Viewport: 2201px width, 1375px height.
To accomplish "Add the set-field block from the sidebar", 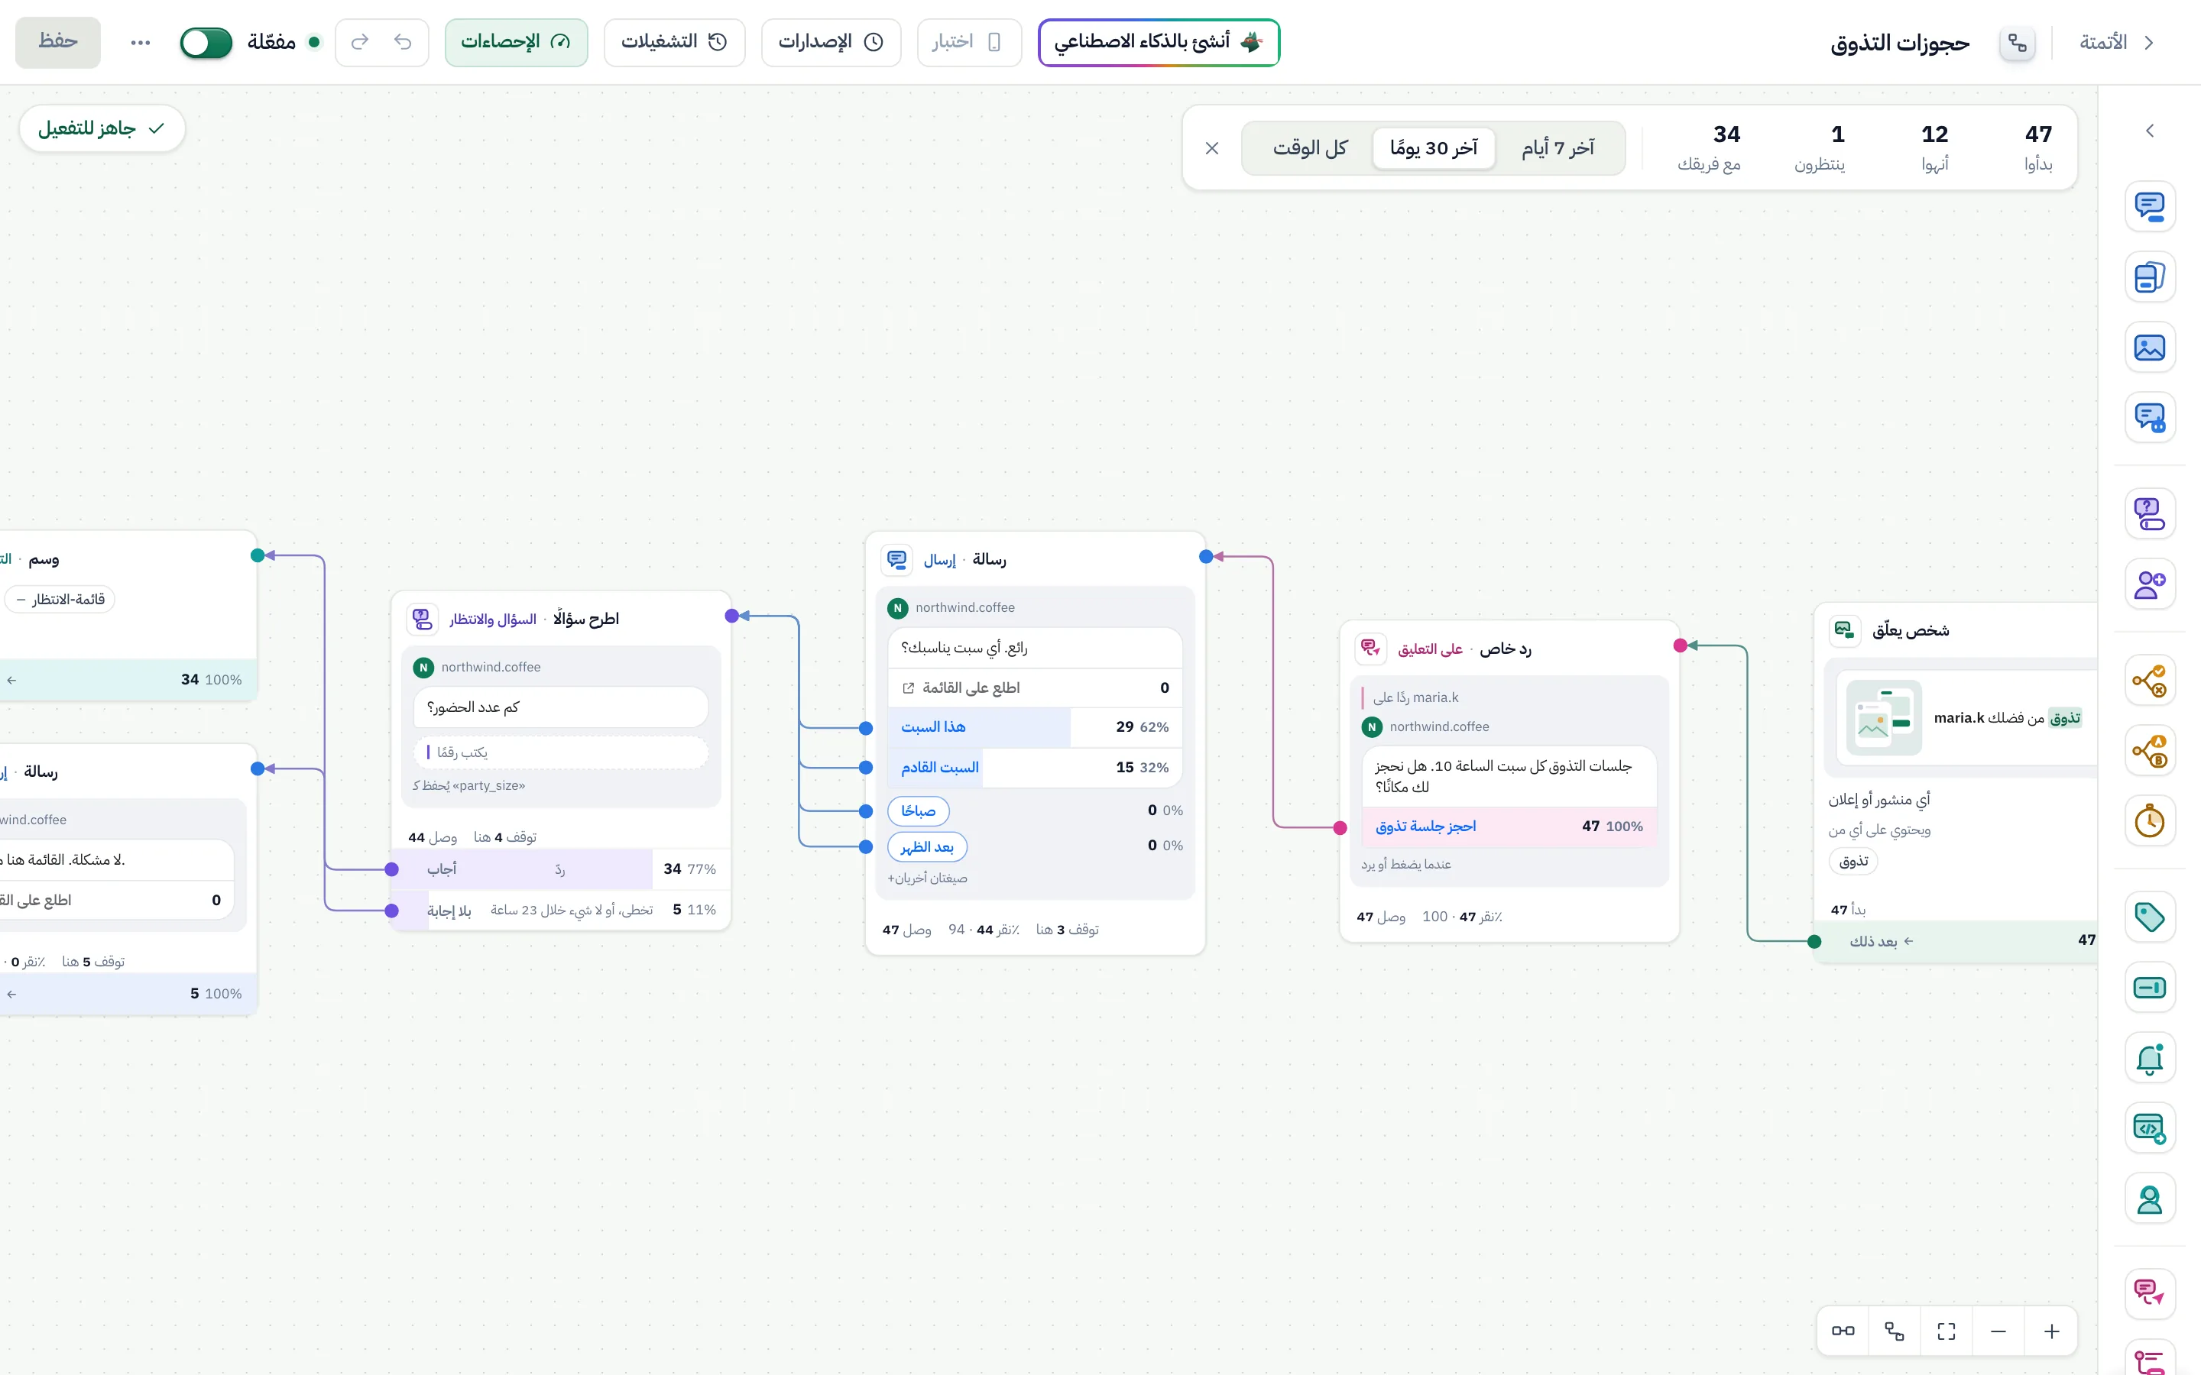I will pyautogui.click(x=2149, y=988).
